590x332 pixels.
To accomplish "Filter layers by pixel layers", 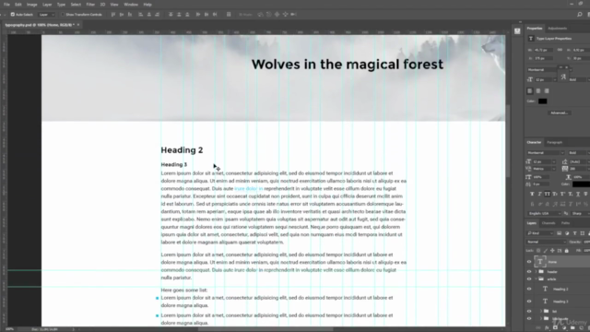I will pos(560,233).
